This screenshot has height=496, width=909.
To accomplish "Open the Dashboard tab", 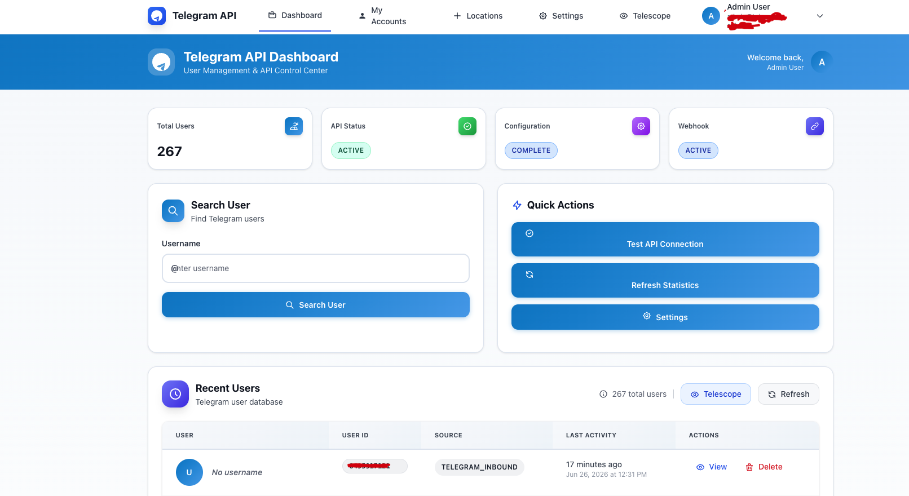I will 295,15.
